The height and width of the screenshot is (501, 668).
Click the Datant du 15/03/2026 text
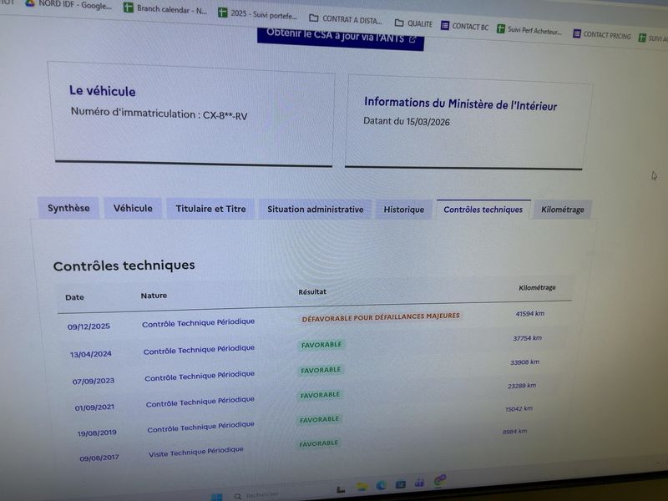tap(407, 121)
